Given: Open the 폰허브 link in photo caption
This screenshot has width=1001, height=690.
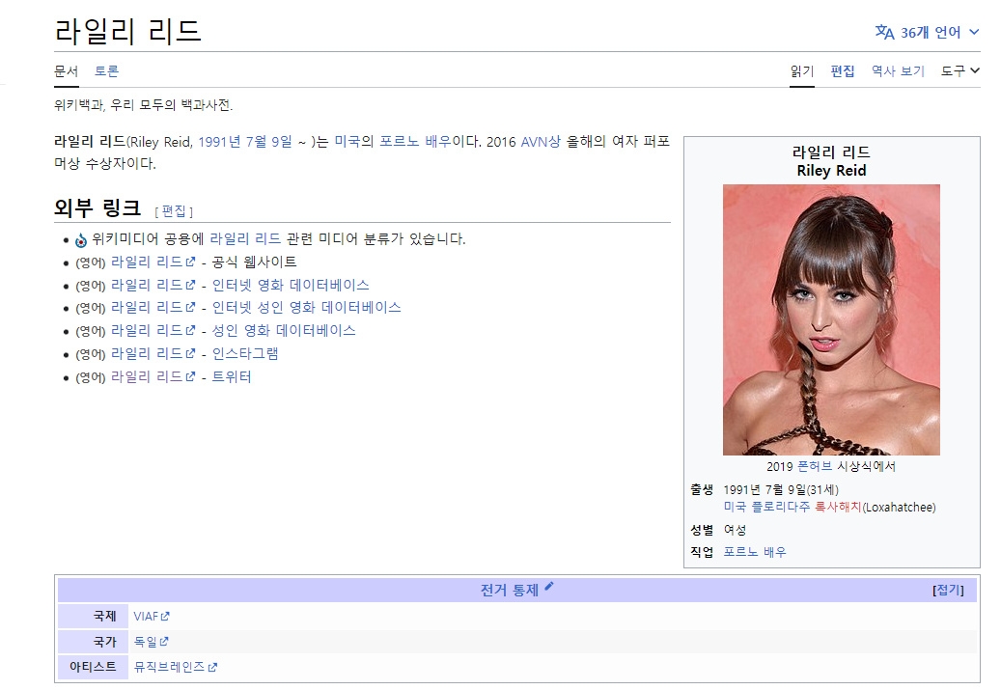Looking at the screenshot, I should (x=815, y=467).
